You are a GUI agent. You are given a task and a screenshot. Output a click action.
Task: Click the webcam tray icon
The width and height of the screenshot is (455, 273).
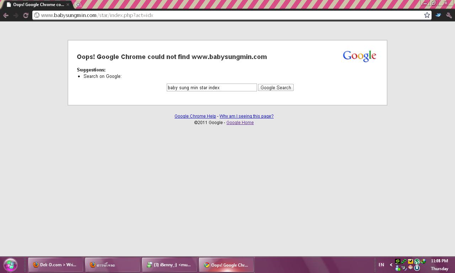[404, 268]
